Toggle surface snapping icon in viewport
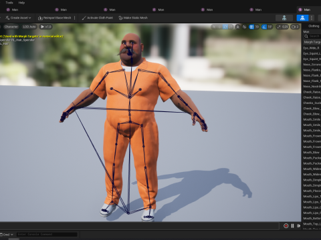The height and width of the screenshot is (240, 321). tap(244, 27)
